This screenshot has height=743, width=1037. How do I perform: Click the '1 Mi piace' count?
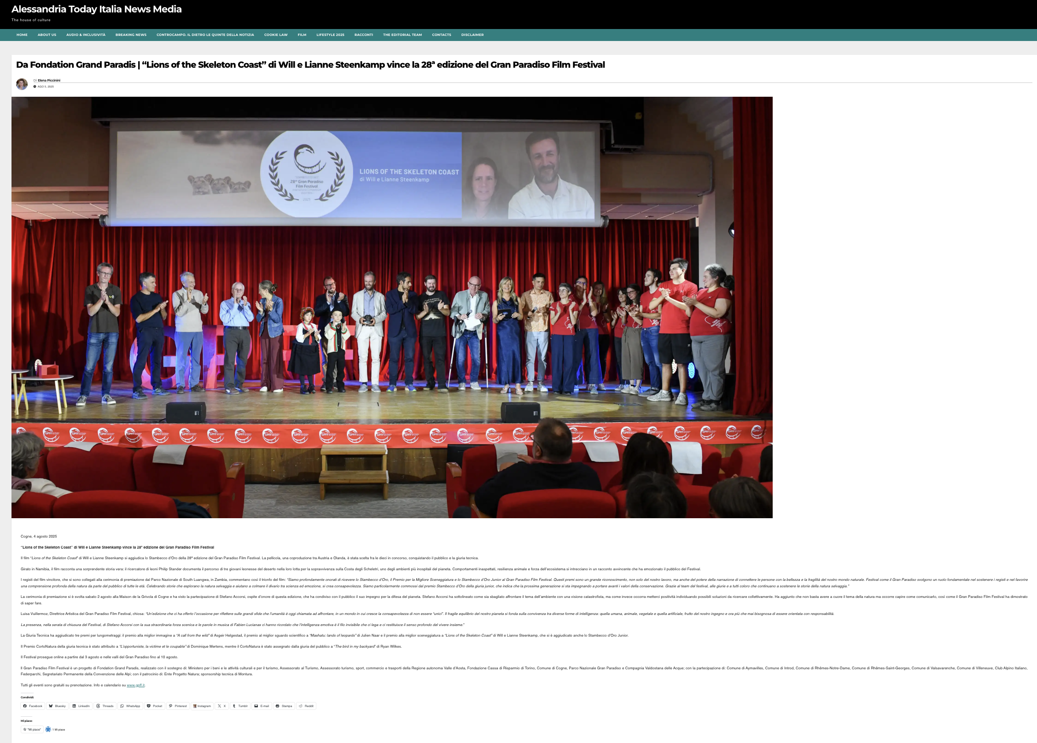58,730
